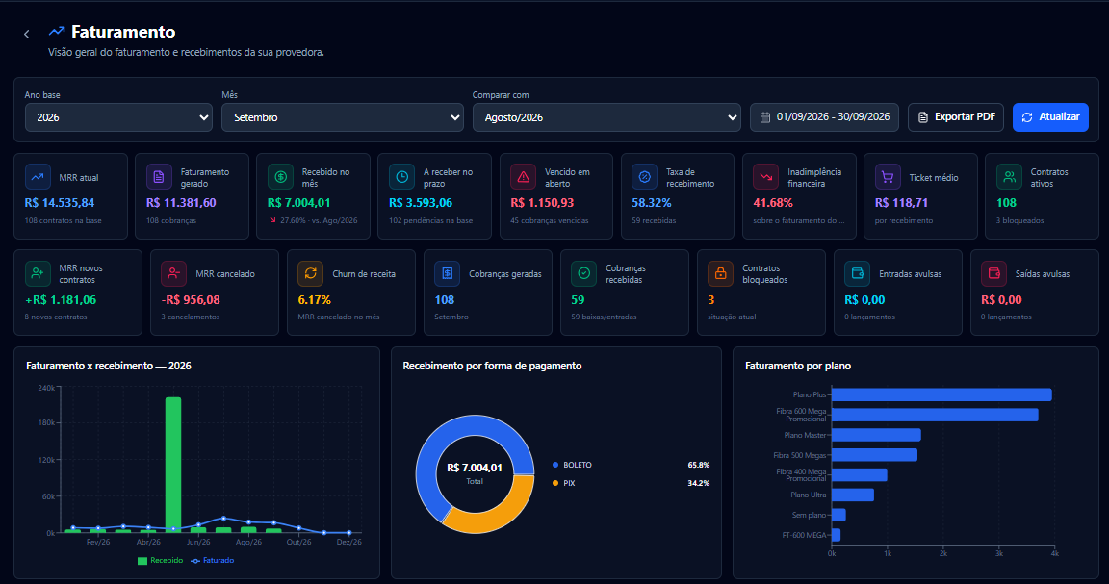Click the 41.68% inadimplência value
The image size is (1109, 584).
773,203
